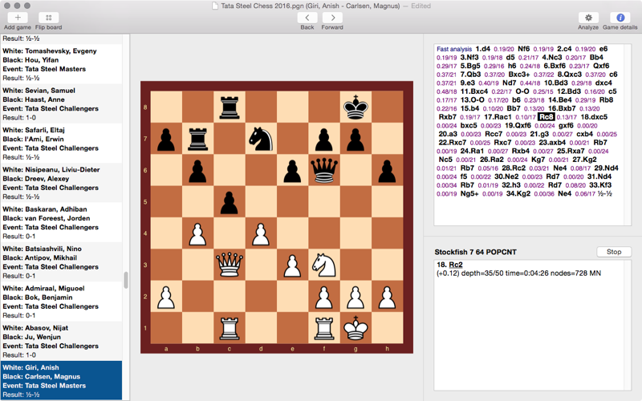Select the black king on g8

pos(356,107)
